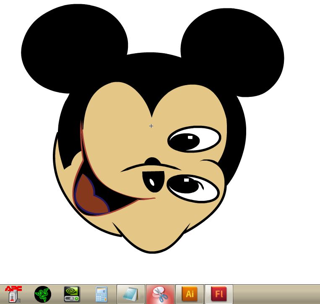Switch to Adobe Flash in the taskbar
This screenshot has width=320, height=304.
pyautogui.click(x=219, y=294)
